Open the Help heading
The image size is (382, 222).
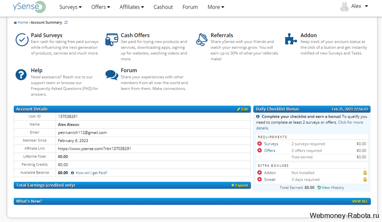[x=37, y=71]
